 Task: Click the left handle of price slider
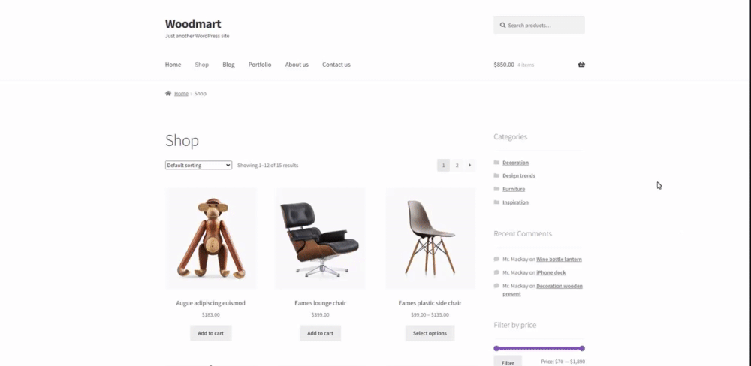pyautogui.click(x=496, y=348)
